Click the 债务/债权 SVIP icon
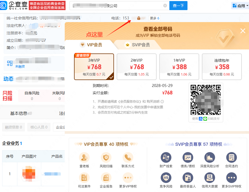The width and height of the screenshot is (249, 192). 188,157
